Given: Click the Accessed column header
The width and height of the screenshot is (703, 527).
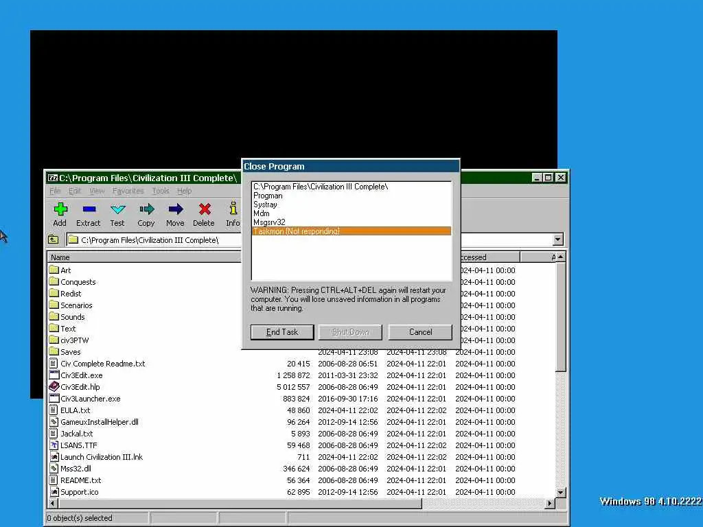Looking at the screenshot, I should pyautogui.click(x=490, y=257).
